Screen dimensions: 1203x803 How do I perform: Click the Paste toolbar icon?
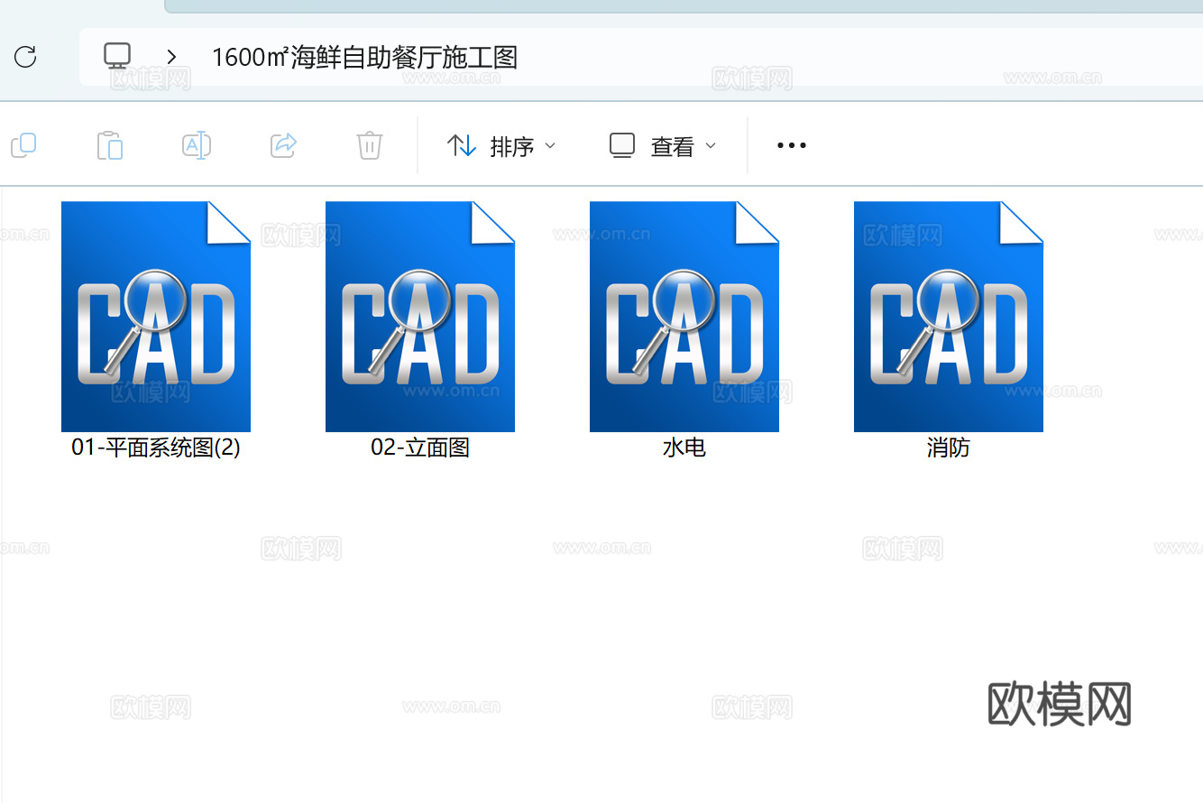pyautogui.click(x=110, y=145)
